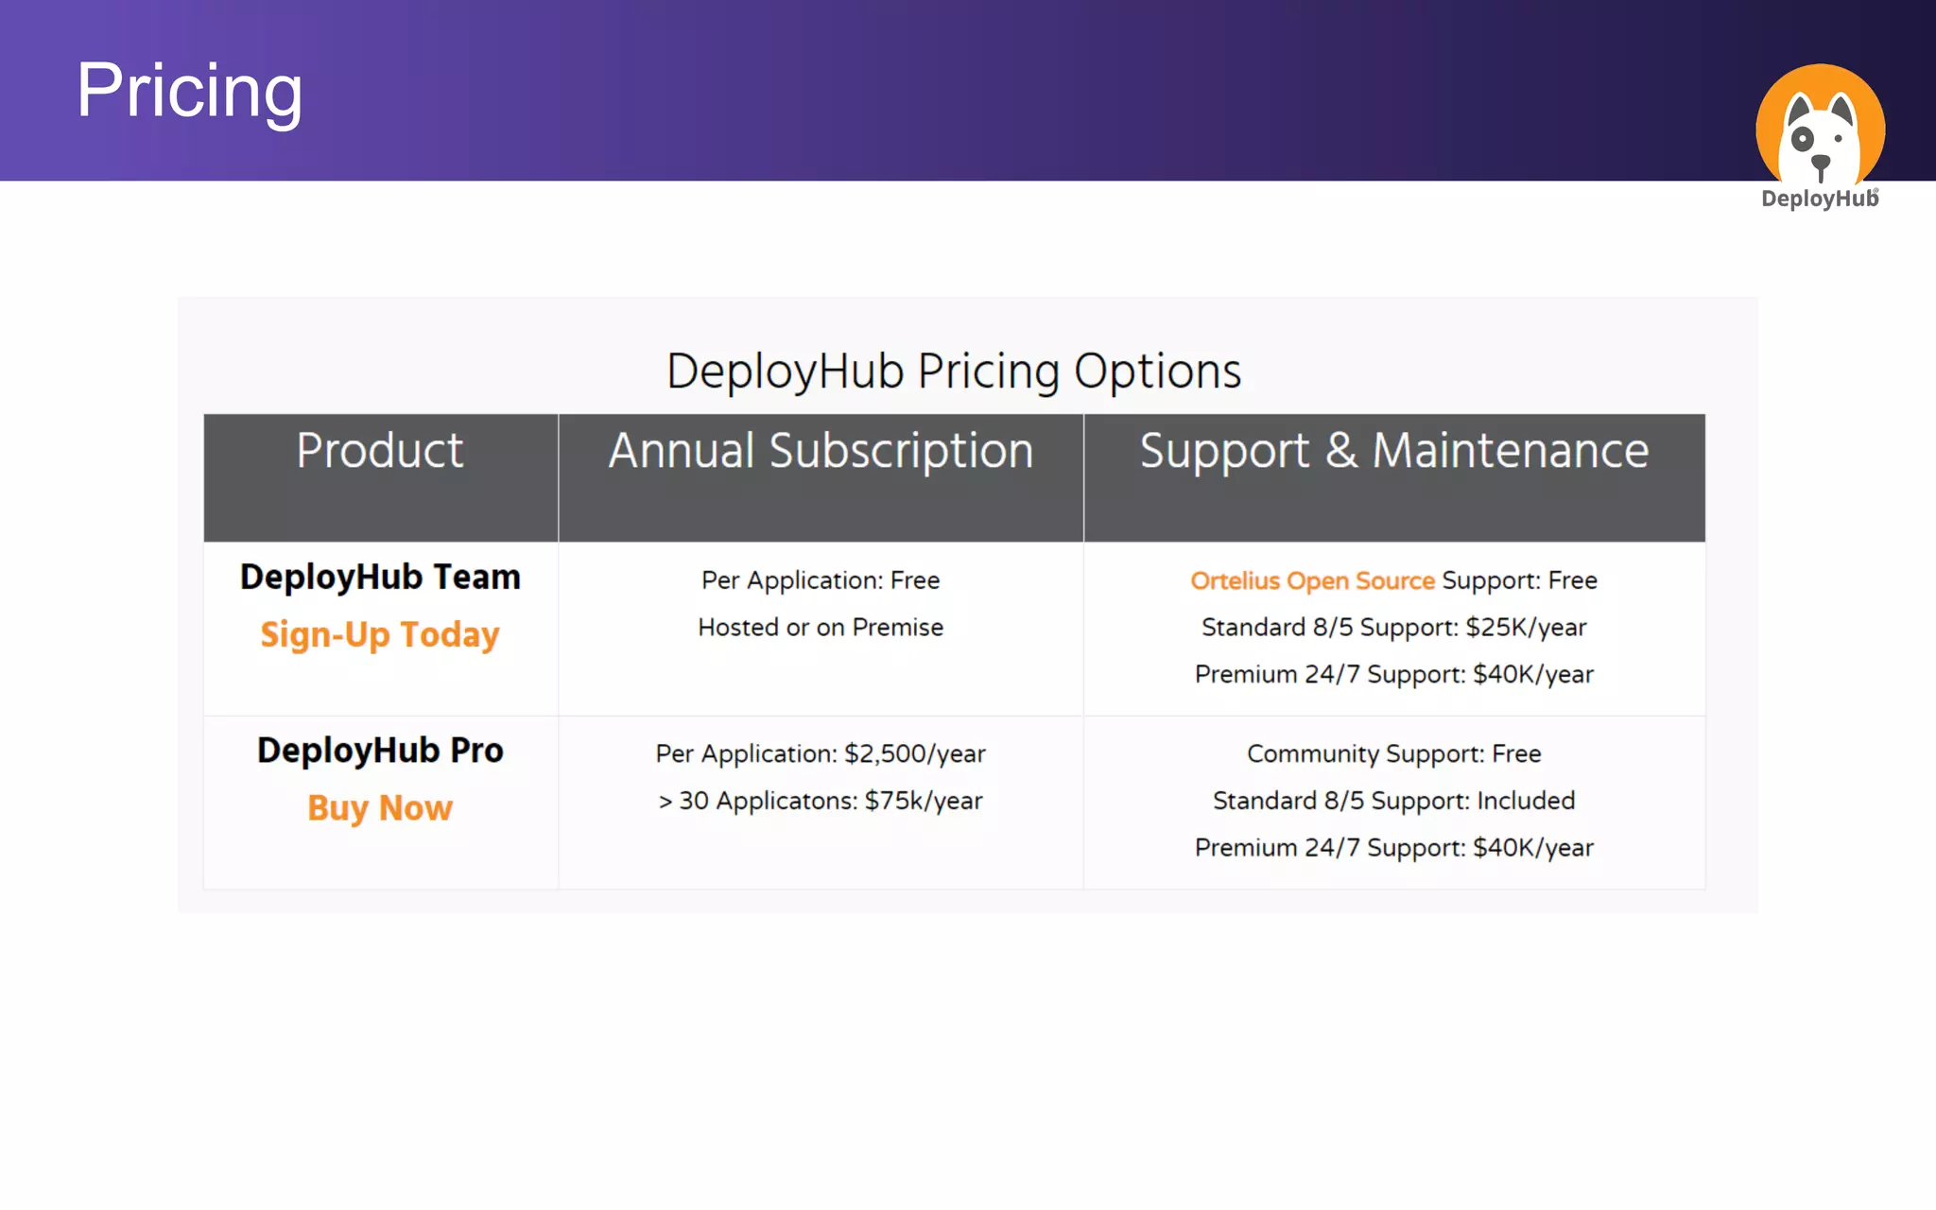Click 'Community Support: Free' text

click(1394, 753)
